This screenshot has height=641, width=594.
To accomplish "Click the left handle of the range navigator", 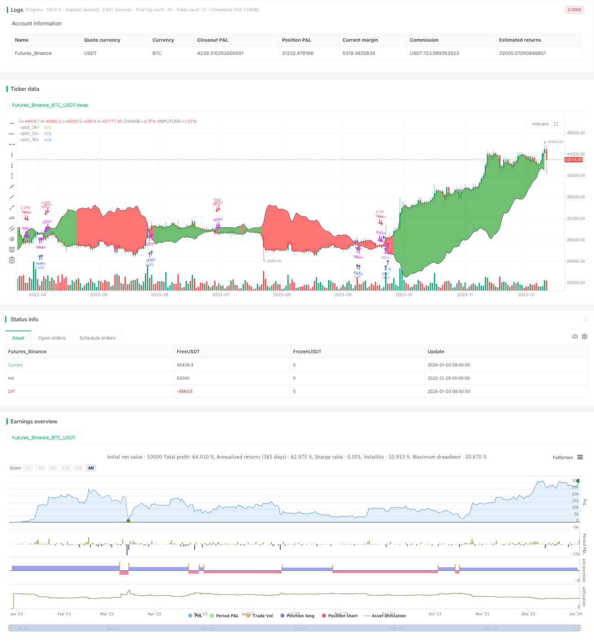I will [x=10, y=628].
